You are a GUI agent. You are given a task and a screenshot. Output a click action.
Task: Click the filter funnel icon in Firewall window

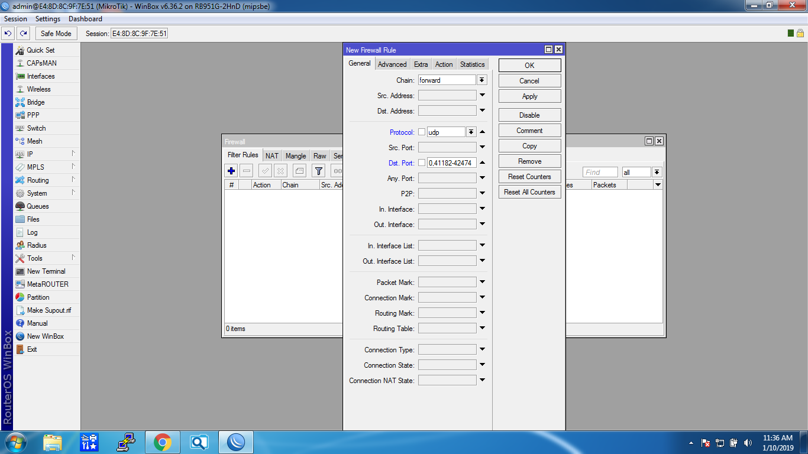[x=319, y=171]
